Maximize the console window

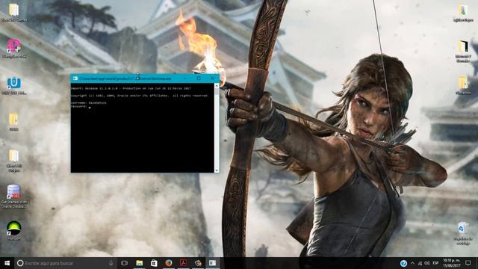pos(199,78)
